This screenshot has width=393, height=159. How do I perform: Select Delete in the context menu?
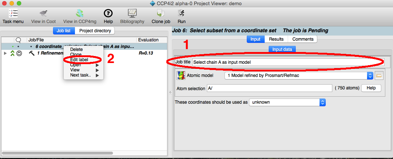76,49
